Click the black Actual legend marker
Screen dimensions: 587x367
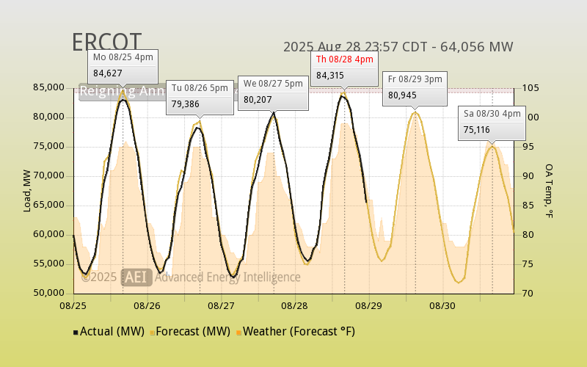[76, 333]
